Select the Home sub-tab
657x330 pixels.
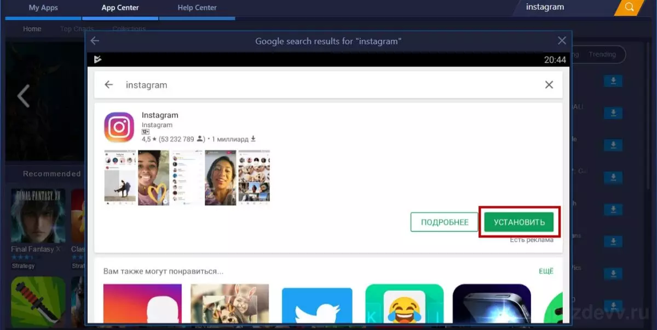(32, 28)
